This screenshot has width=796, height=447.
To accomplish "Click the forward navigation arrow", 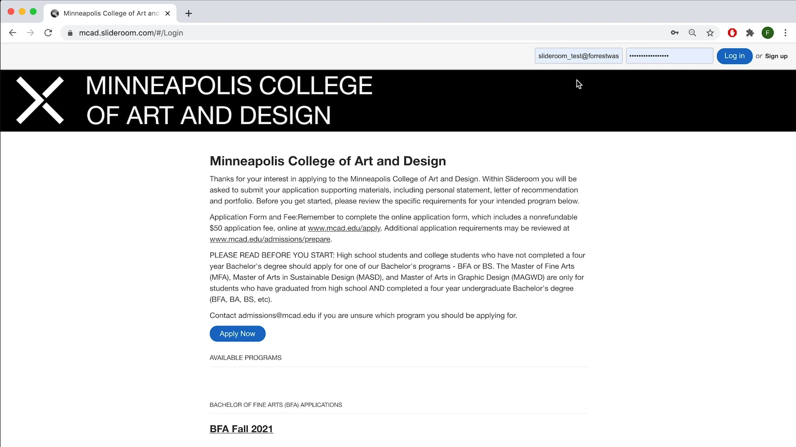I will click(x=30, y=33).
